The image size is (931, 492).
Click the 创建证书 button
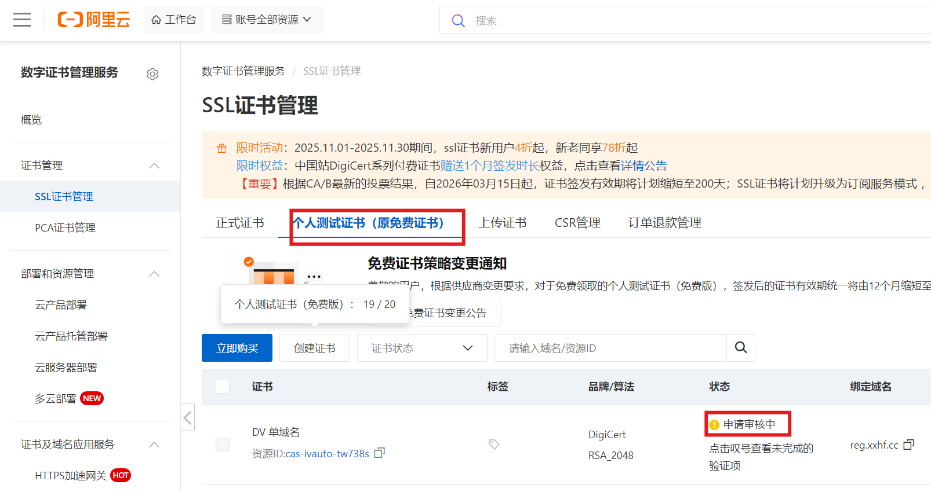[x=315, y=348]
